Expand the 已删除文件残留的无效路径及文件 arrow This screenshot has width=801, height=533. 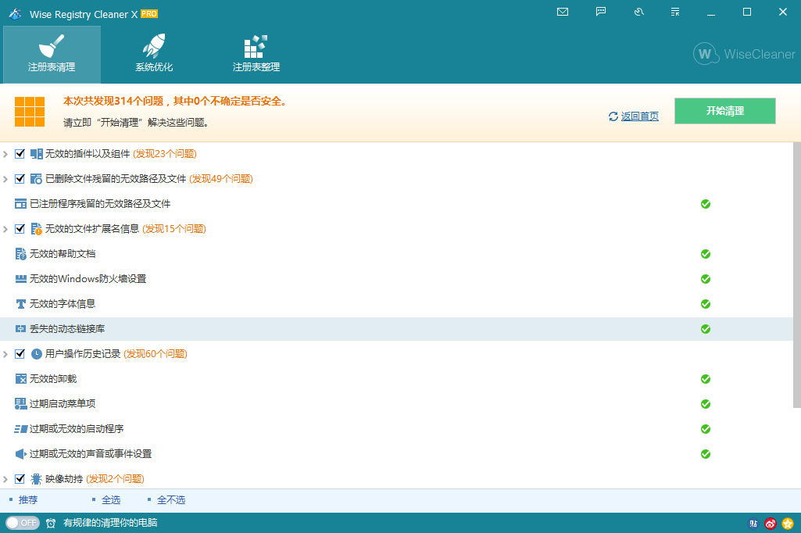6,179
